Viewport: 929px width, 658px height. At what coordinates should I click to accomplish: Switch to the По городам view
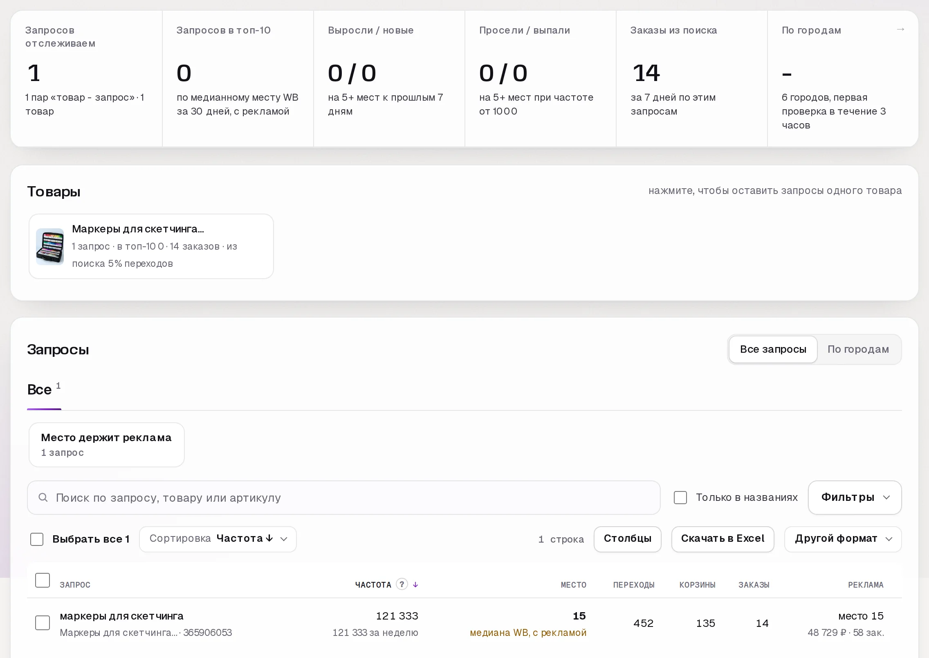[858, 349]
